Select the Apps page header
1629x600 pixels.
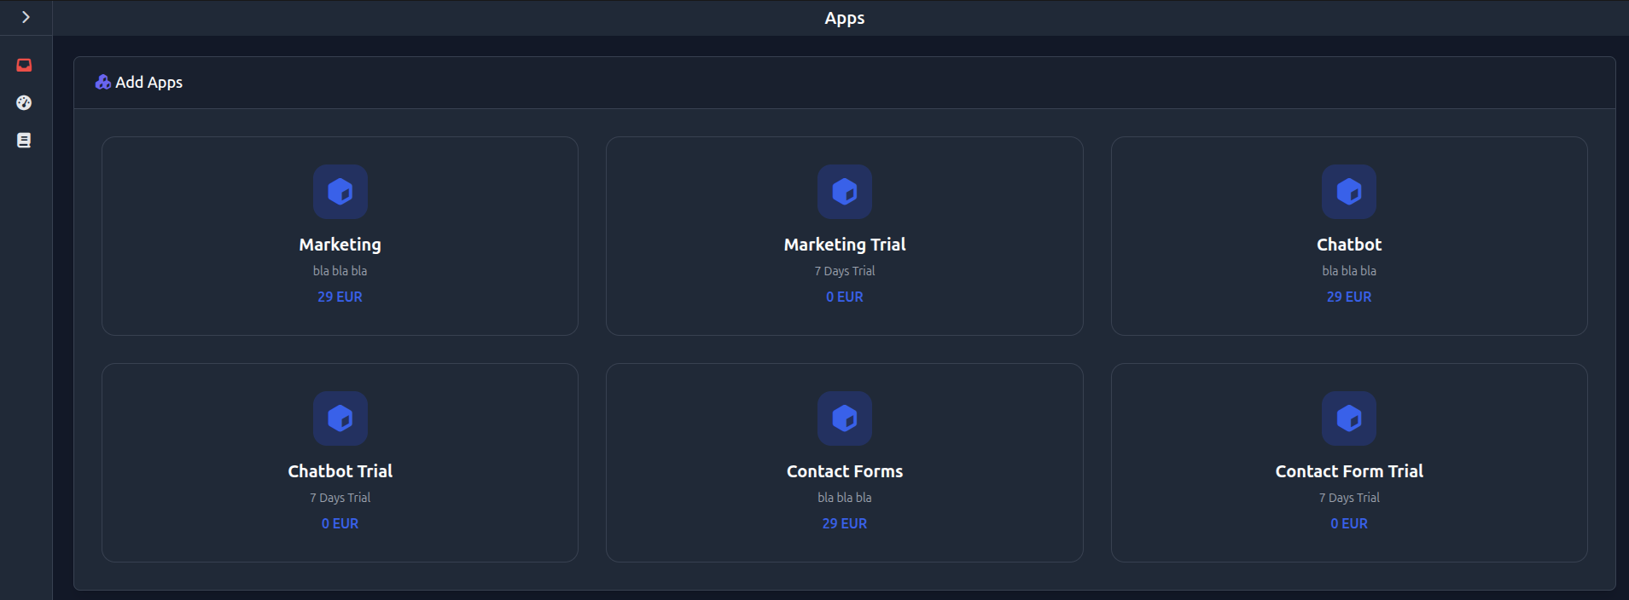point(843,17)
